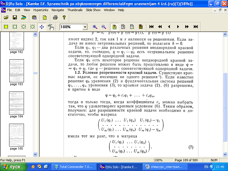Click the EN language indicator in tray
Image resolution: width=228 pixels, height=171 pixels.
coord(206,167)
